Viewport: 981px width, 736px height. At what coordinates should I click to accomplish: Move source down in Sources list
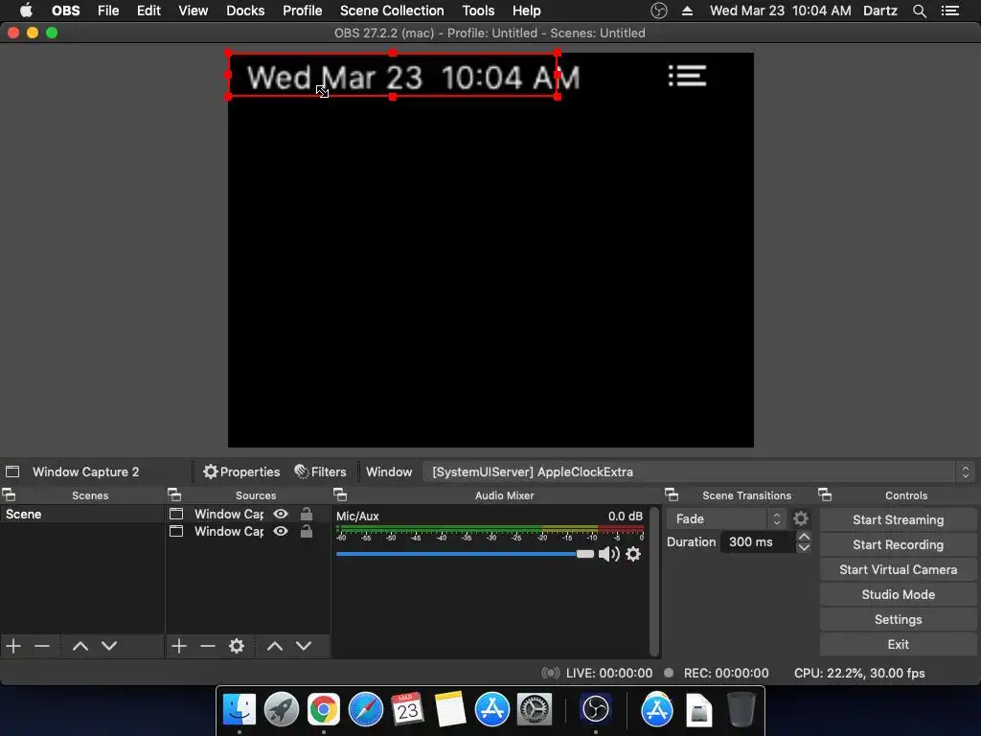304,646
